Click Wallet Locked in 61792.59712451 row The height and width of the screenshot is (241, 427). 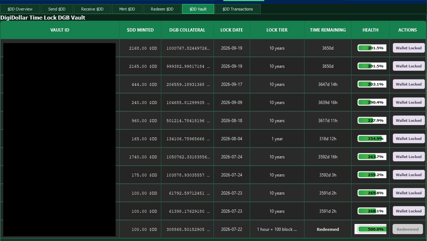(x=409, y=193)
